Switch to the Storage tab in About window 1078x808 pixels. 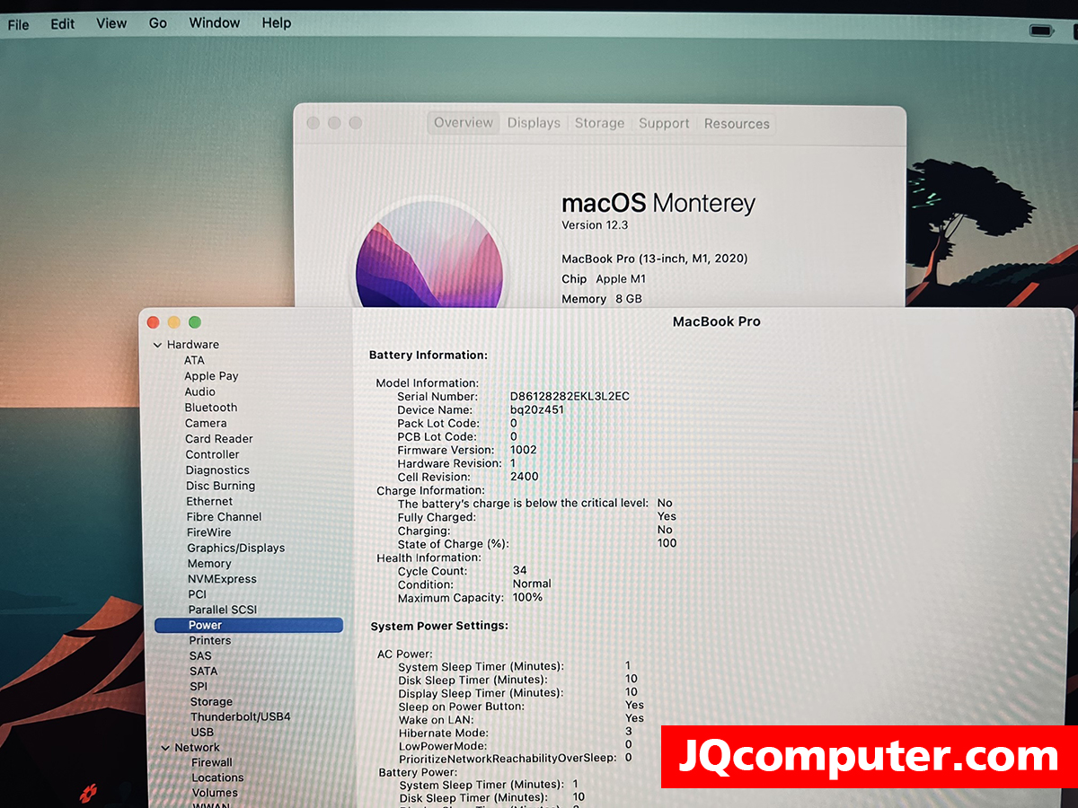(599, 123)
